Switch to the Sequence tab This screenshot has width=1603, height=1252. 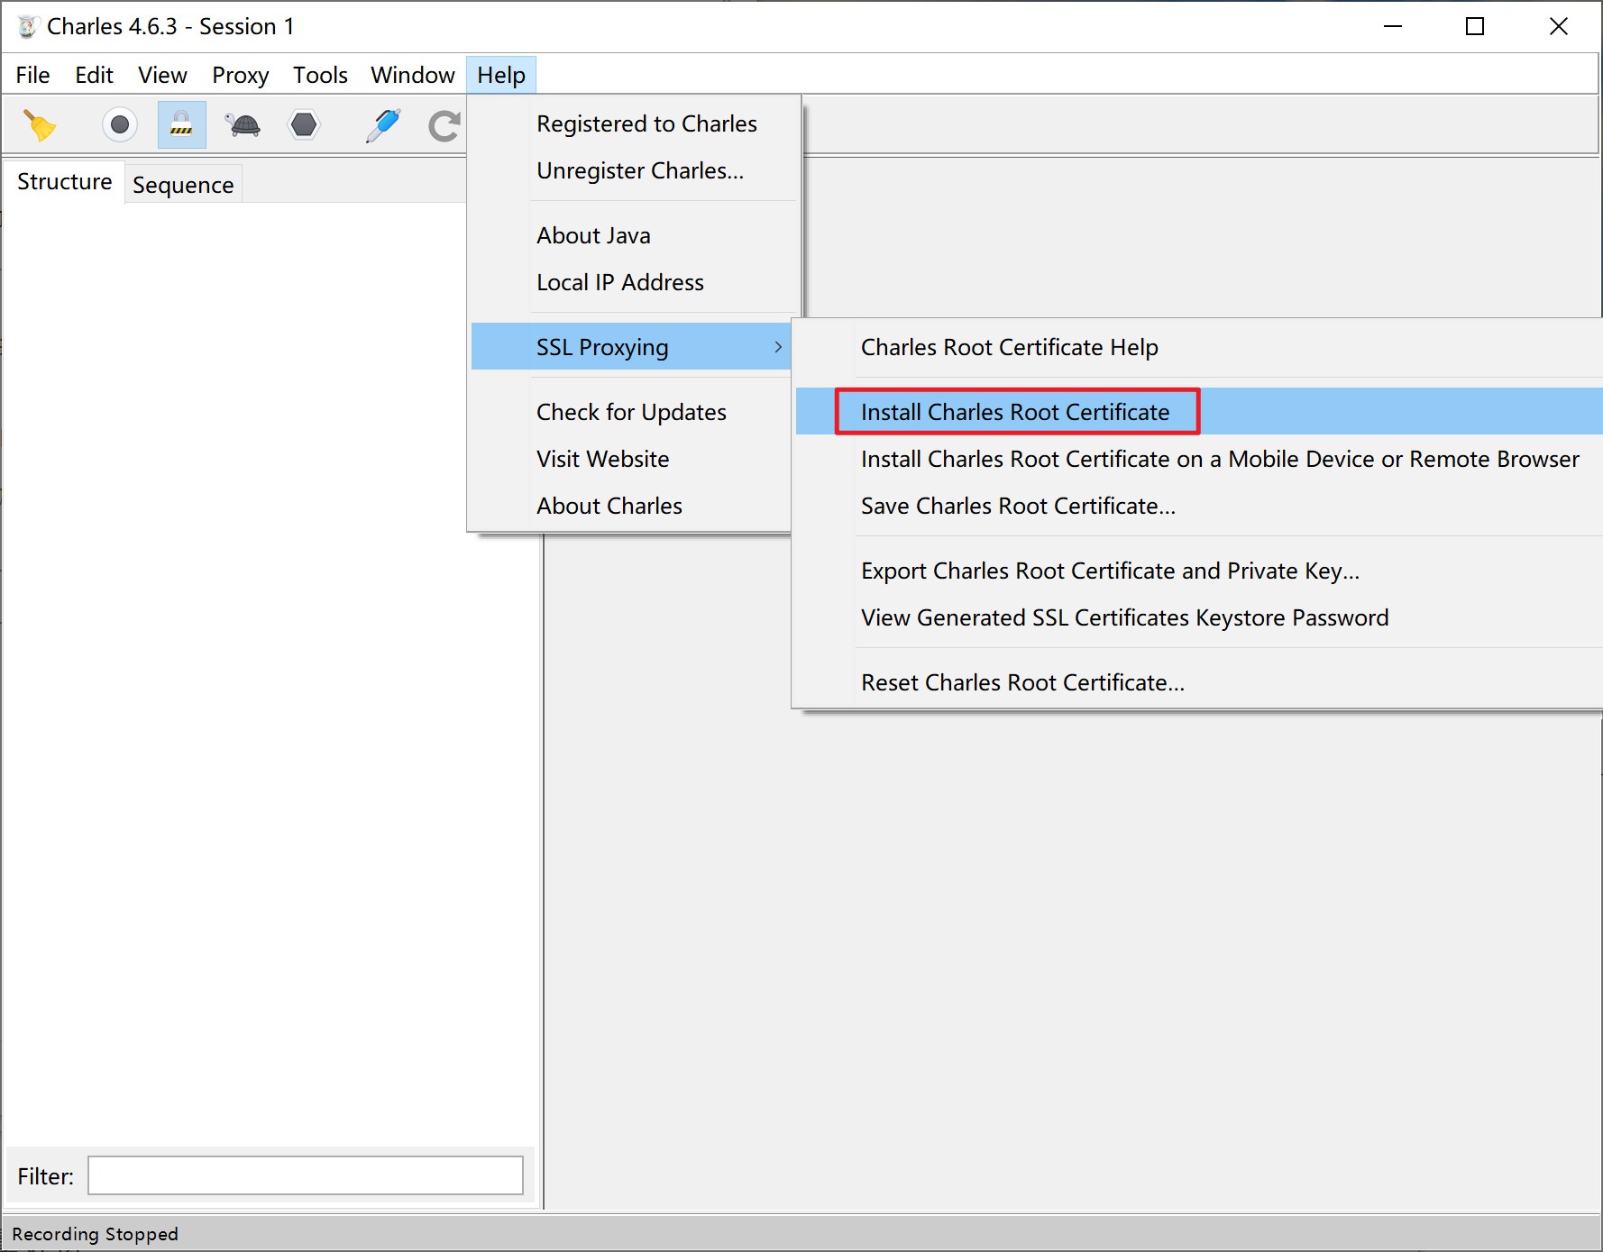coord(183,185)
